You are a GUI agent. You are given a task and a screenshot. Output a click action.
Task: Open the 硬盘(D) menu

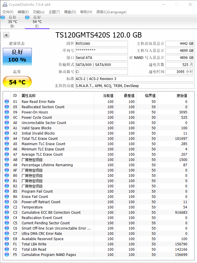(70, 12)
